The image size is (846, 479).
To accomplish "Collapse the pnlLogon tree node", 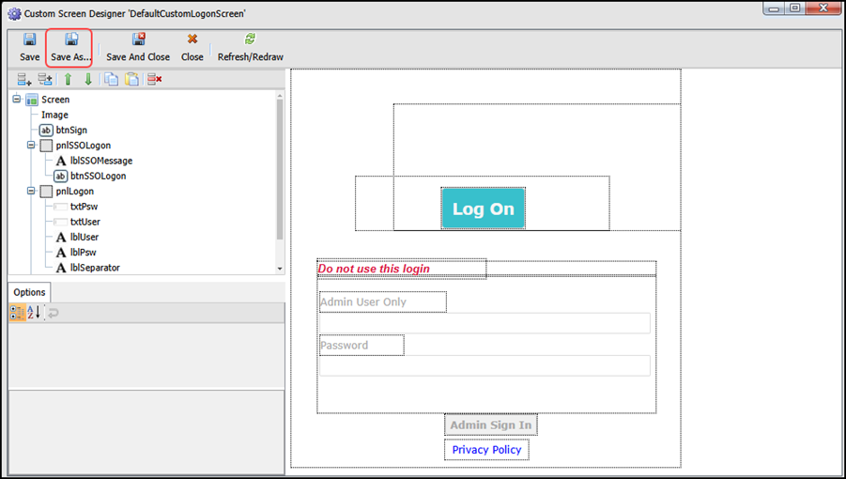I will coord(31,192).
